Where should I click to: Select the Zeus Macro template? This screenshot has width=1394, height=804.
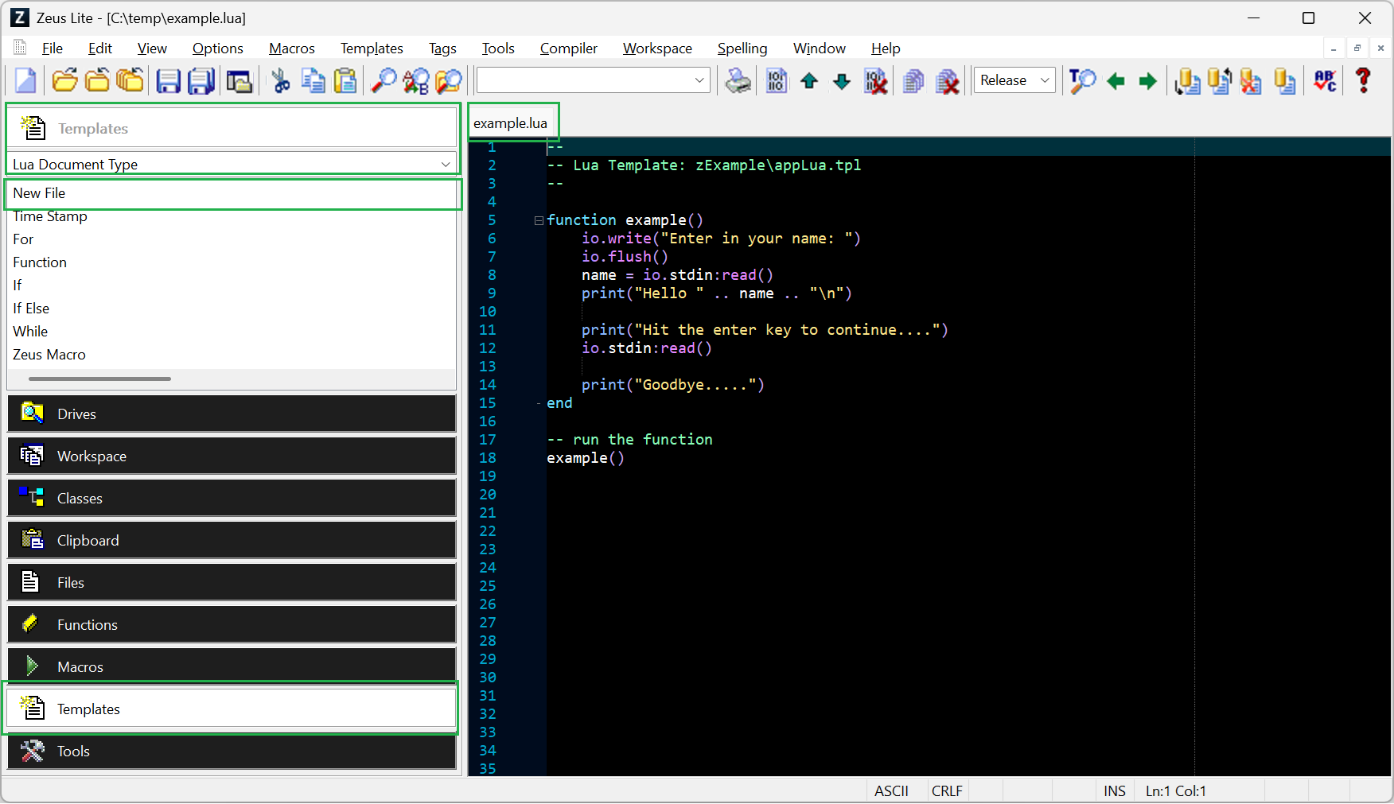click(x=232, y=355)
